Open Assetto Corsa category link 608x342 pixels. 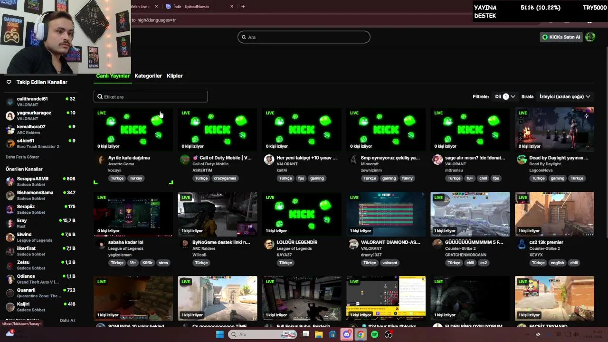(x=121, y=164)
